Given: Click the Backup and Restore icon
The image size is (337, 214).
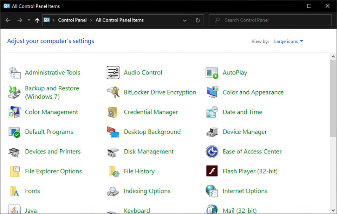Looking at the screenshot, I should click(14, 92).
